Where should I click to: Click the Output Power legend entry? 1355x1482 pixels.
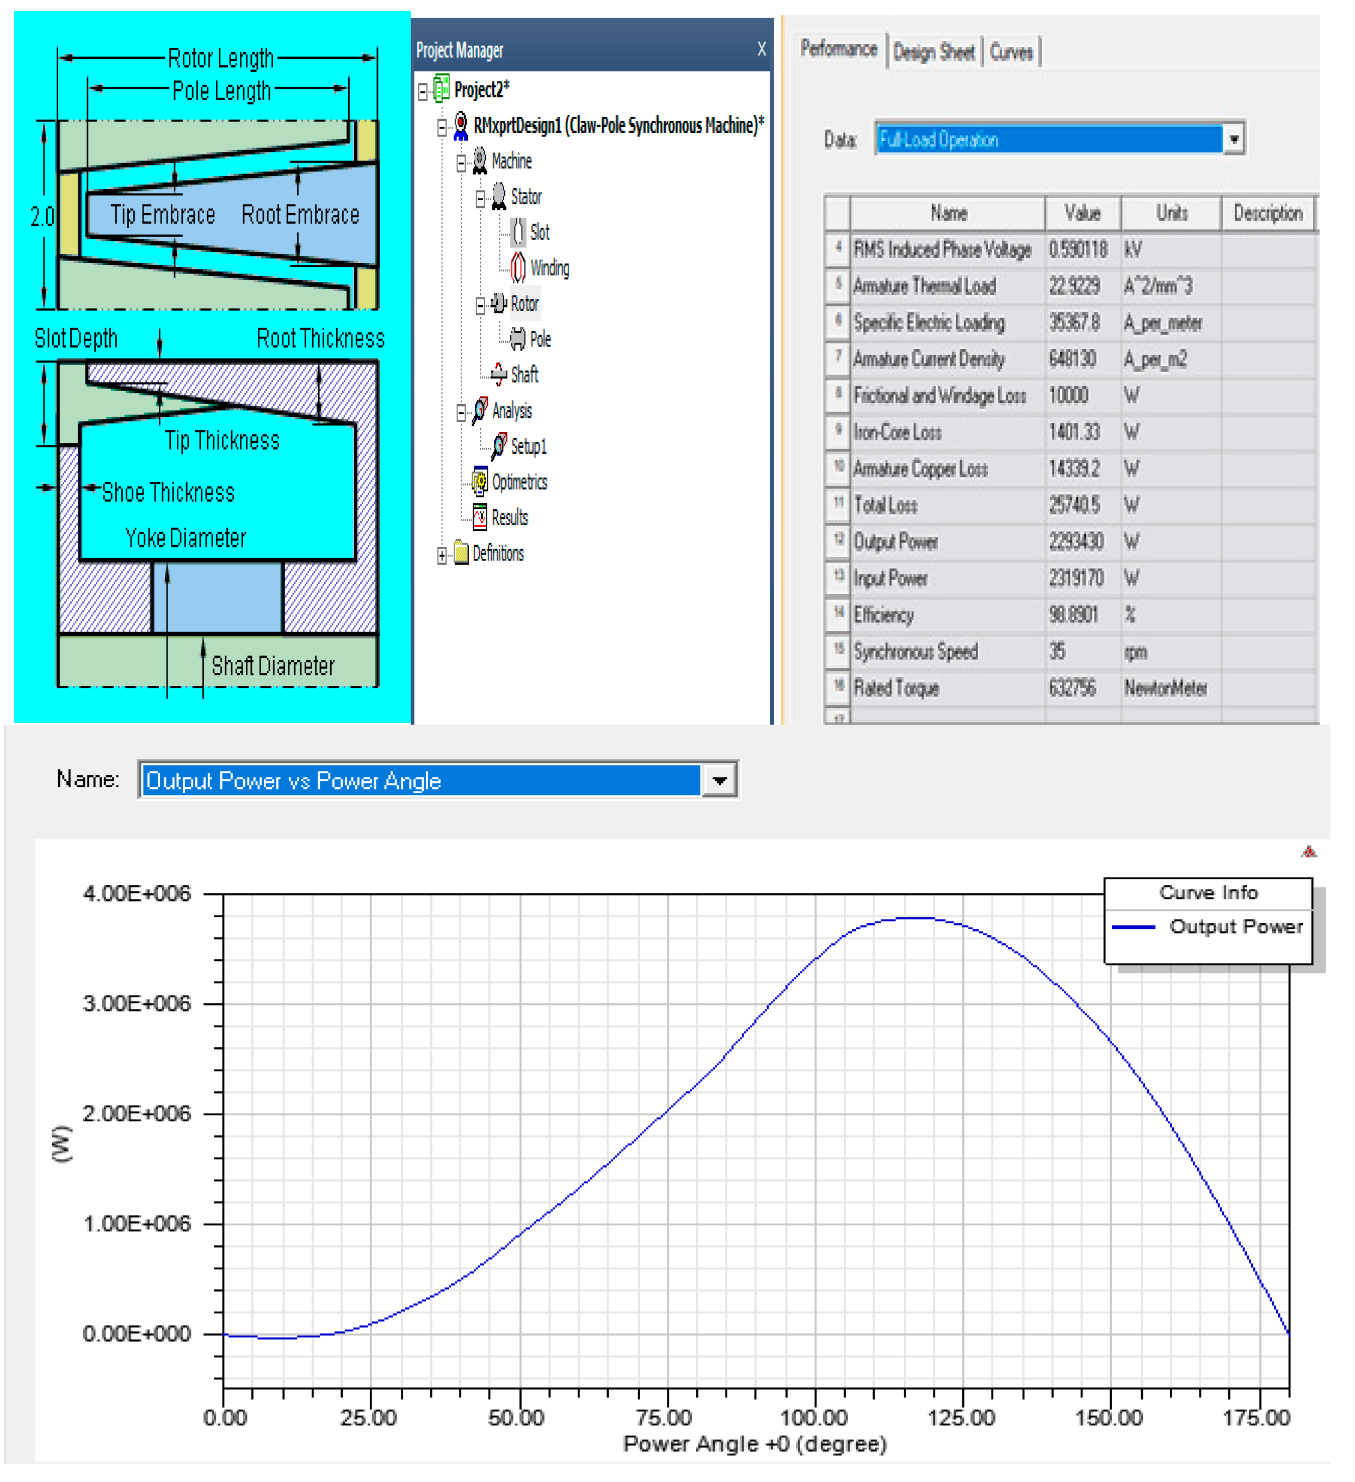coord(1236,927)
